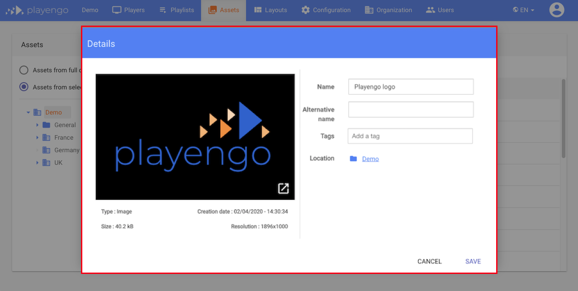Image resolution: width=578 pixels, height=291 pixels.
Task: Open the Demo tab in navigation bar
Action: pos(90,10)
